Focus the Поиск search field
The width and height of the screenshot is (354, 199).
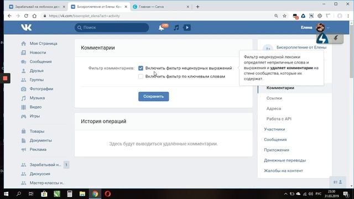(112, 28)
